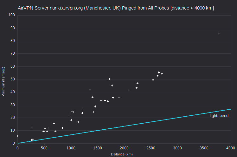
Task: Click the marker near 1725 km, 50 msec
Action: 110,79
